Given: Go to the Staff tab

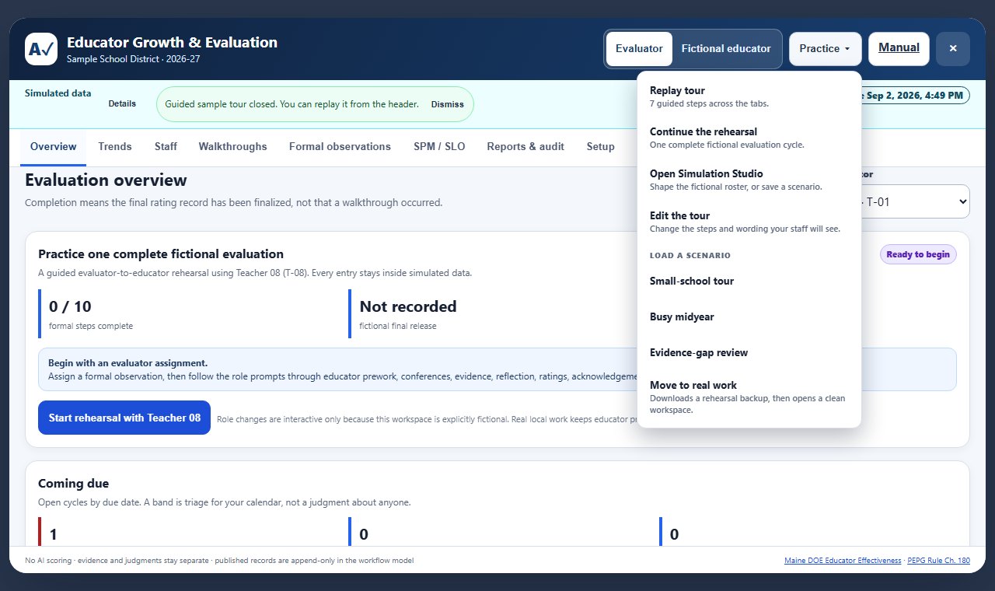Looking at the screenshot, I should [166, 147].
